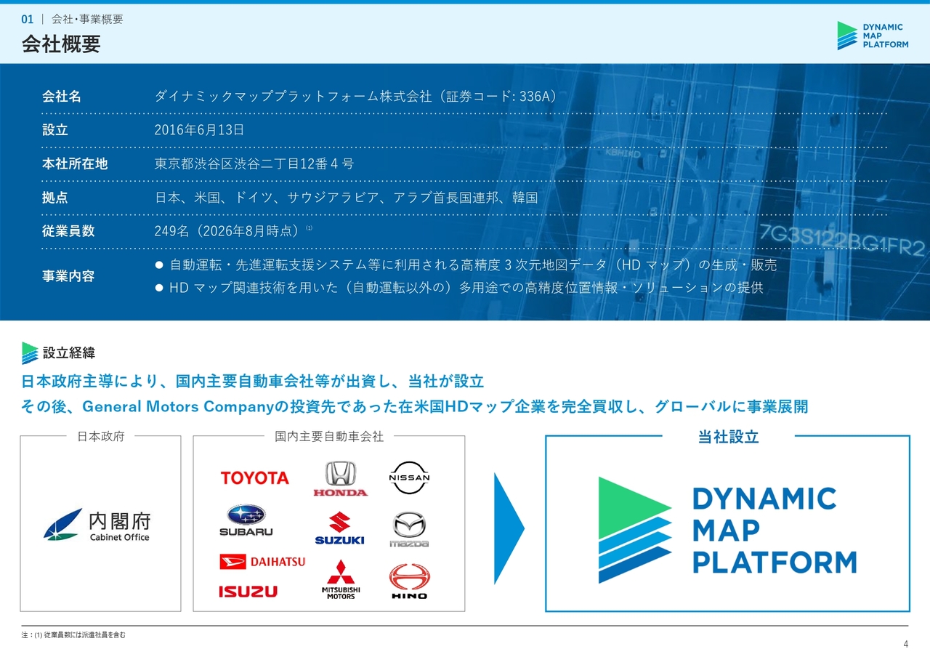930x657 pixels.
Task: Click the page number 4
Action: [905, 644]
